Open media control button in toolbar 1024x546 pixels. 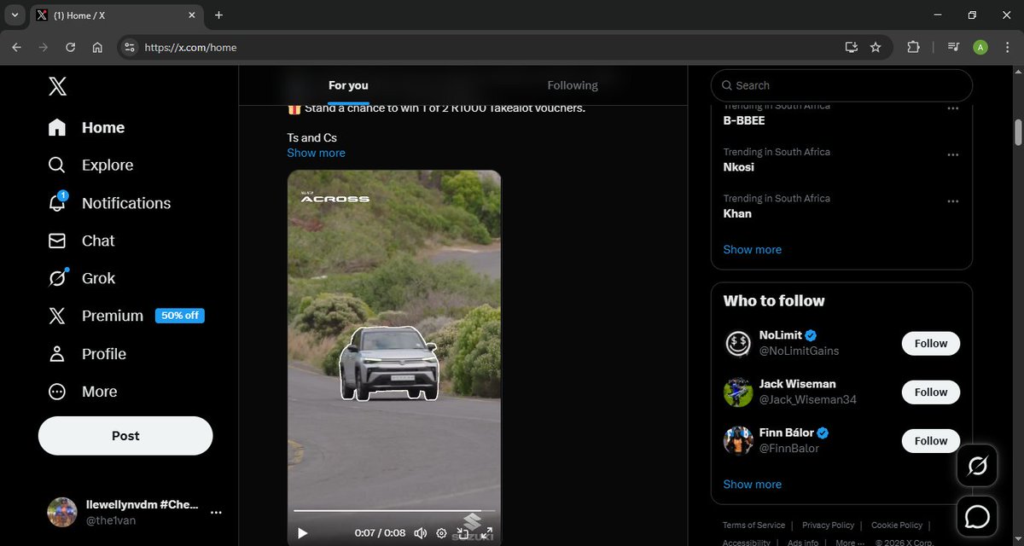click(954, 48)
